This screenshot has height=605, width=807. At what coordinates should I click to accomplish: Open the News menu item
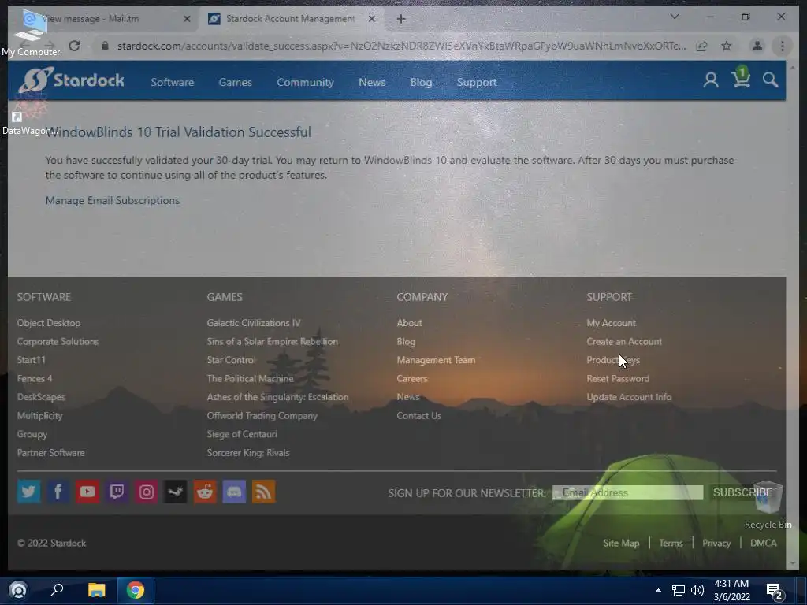click(x=372, y=82)
